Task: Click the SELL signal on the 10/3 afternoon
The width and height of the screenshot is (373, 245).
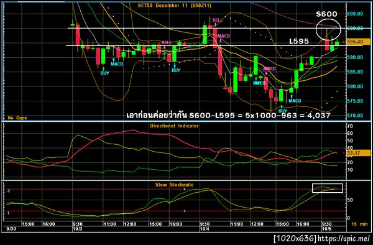Action: coord(166,43)
